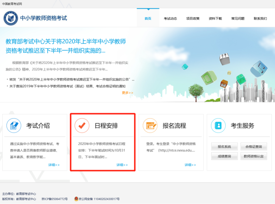Click the 报名流程 text containing http://ntce.neea.edu
Image resolution: width=275 pixels, height=204 pixels.
(x=171, y=147)
